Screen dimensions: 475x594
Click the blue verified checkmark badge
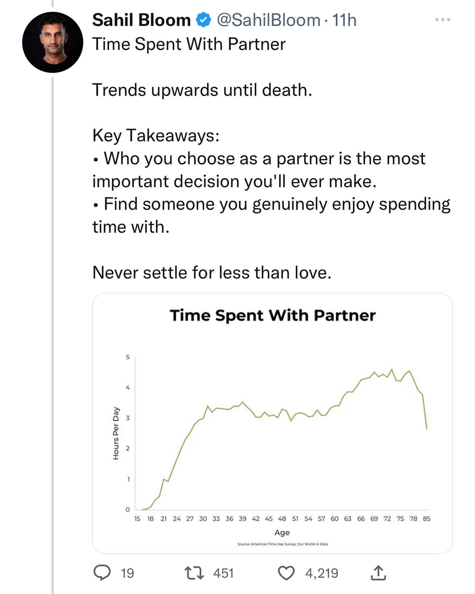204,20
